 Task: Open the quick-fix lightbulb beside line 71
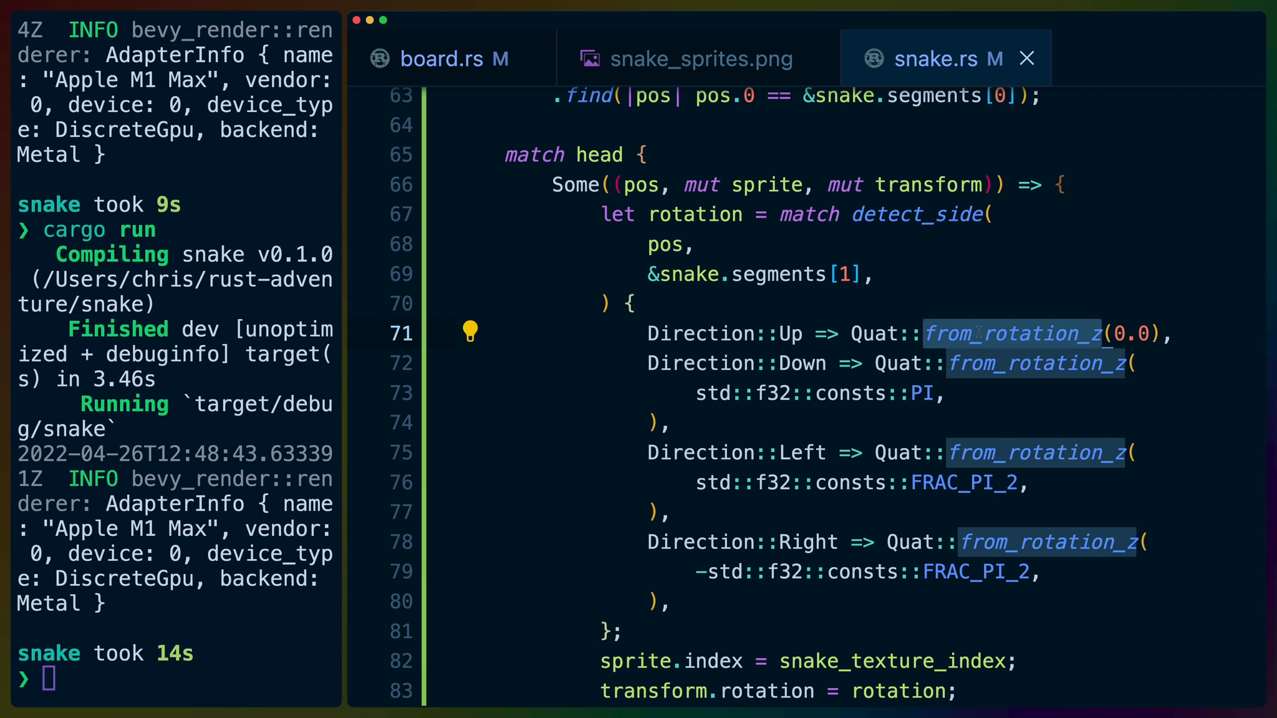coord(470,332)
